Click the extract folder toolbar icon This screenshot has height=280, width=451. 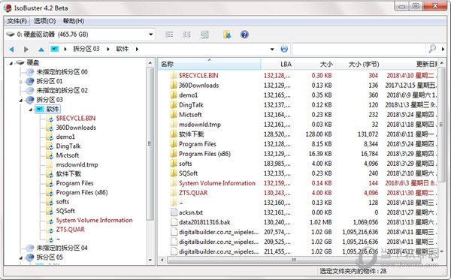(x=227, y=35)
